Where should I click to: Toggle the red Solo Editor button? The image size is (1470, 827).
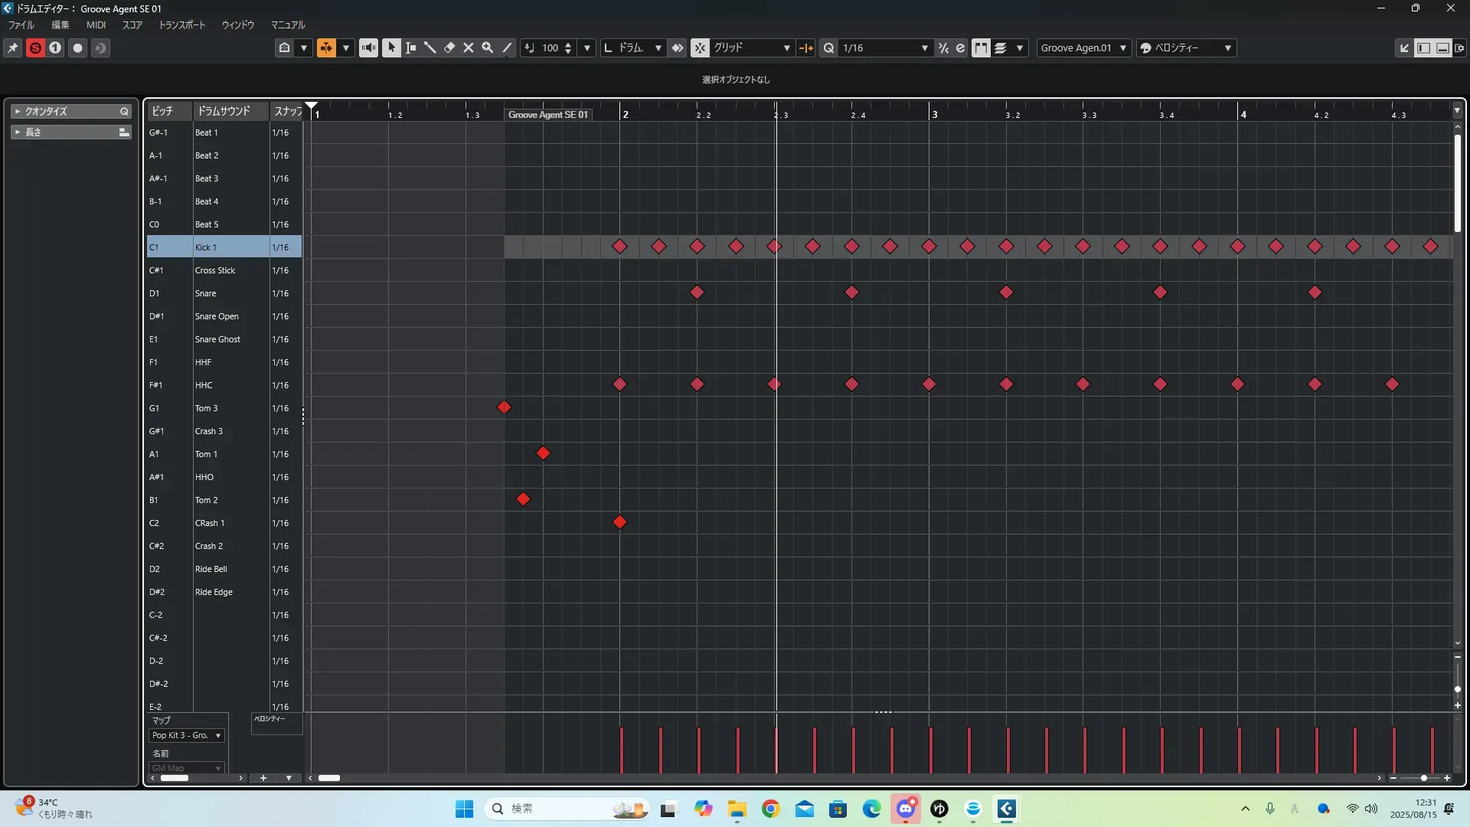point(35,47)
